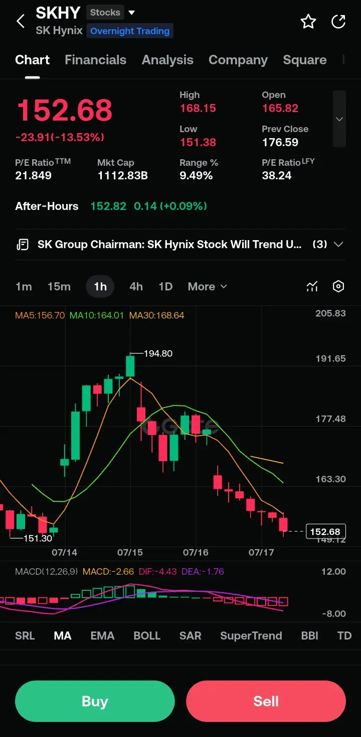The image size is (361, 737).
Task: Enable the EMA indicator
Action: [102, 636]
